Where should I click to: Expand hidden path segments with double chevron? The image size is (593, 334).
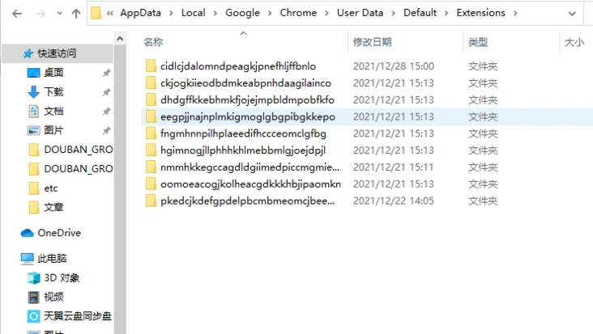pyautogui.click(x=110, y=13)
